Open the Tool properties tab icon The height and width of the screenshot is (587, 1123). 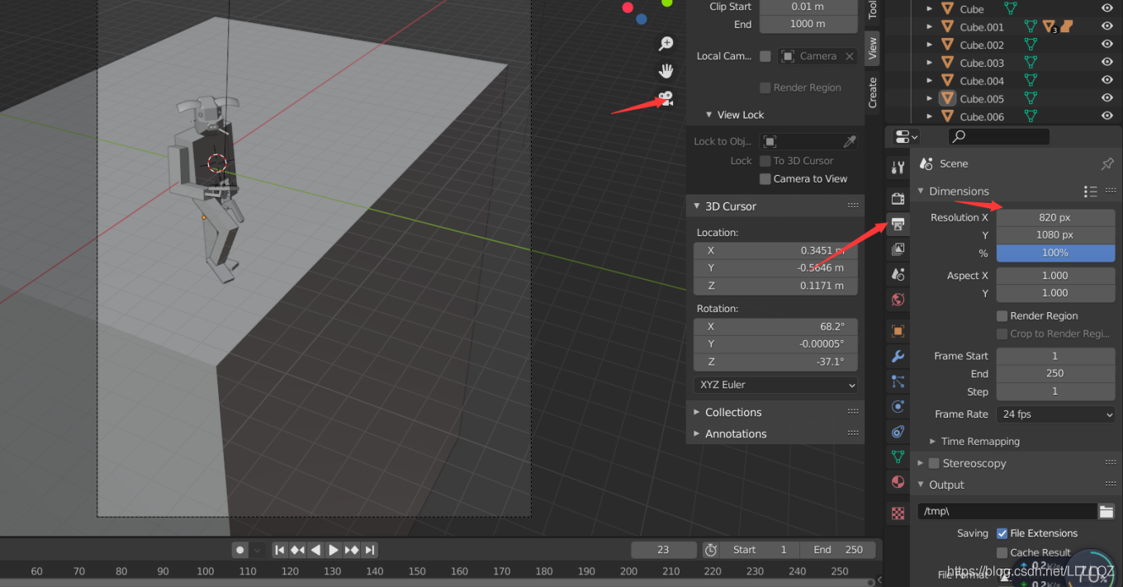898,168
